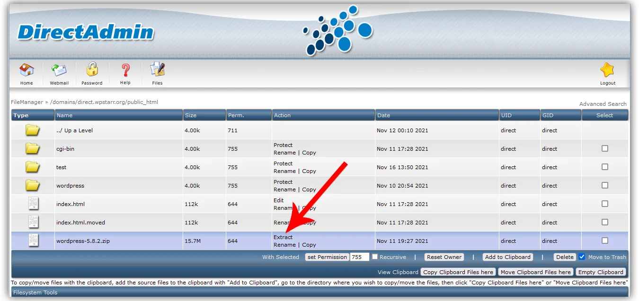Click the wordpress-5.8.2.zip file icon
This screenshot has width=639, height=301.
[x=33, y=241]
